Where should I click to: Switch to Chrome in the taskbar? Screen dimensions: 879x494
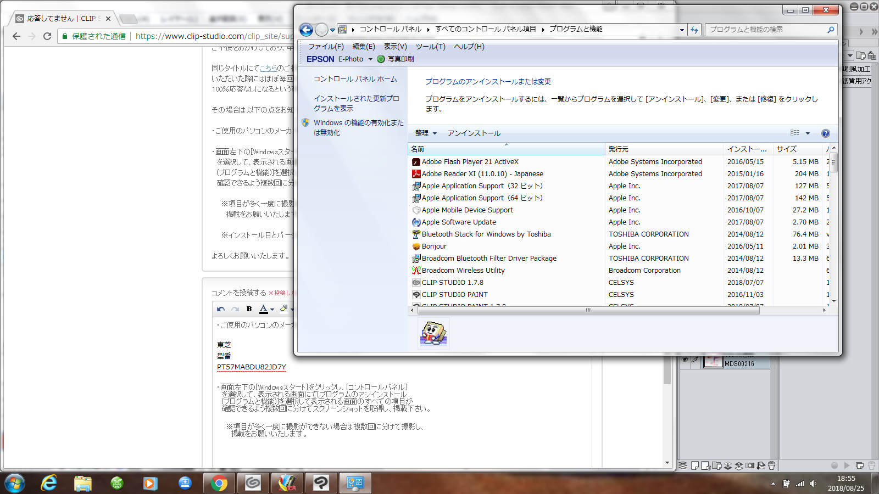(219, 483)
